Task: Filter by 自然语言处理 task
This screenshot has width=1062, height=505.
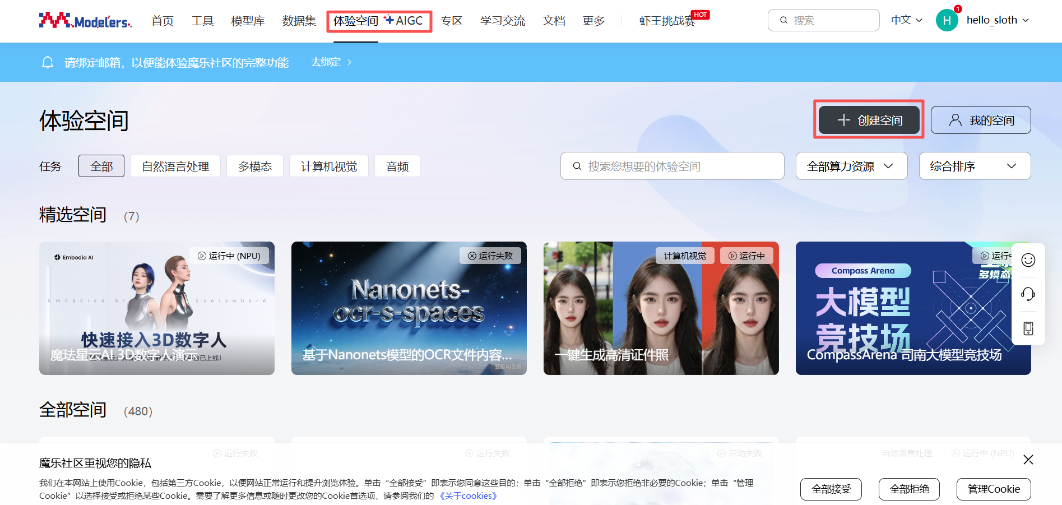Action: (x=175, y=166)
